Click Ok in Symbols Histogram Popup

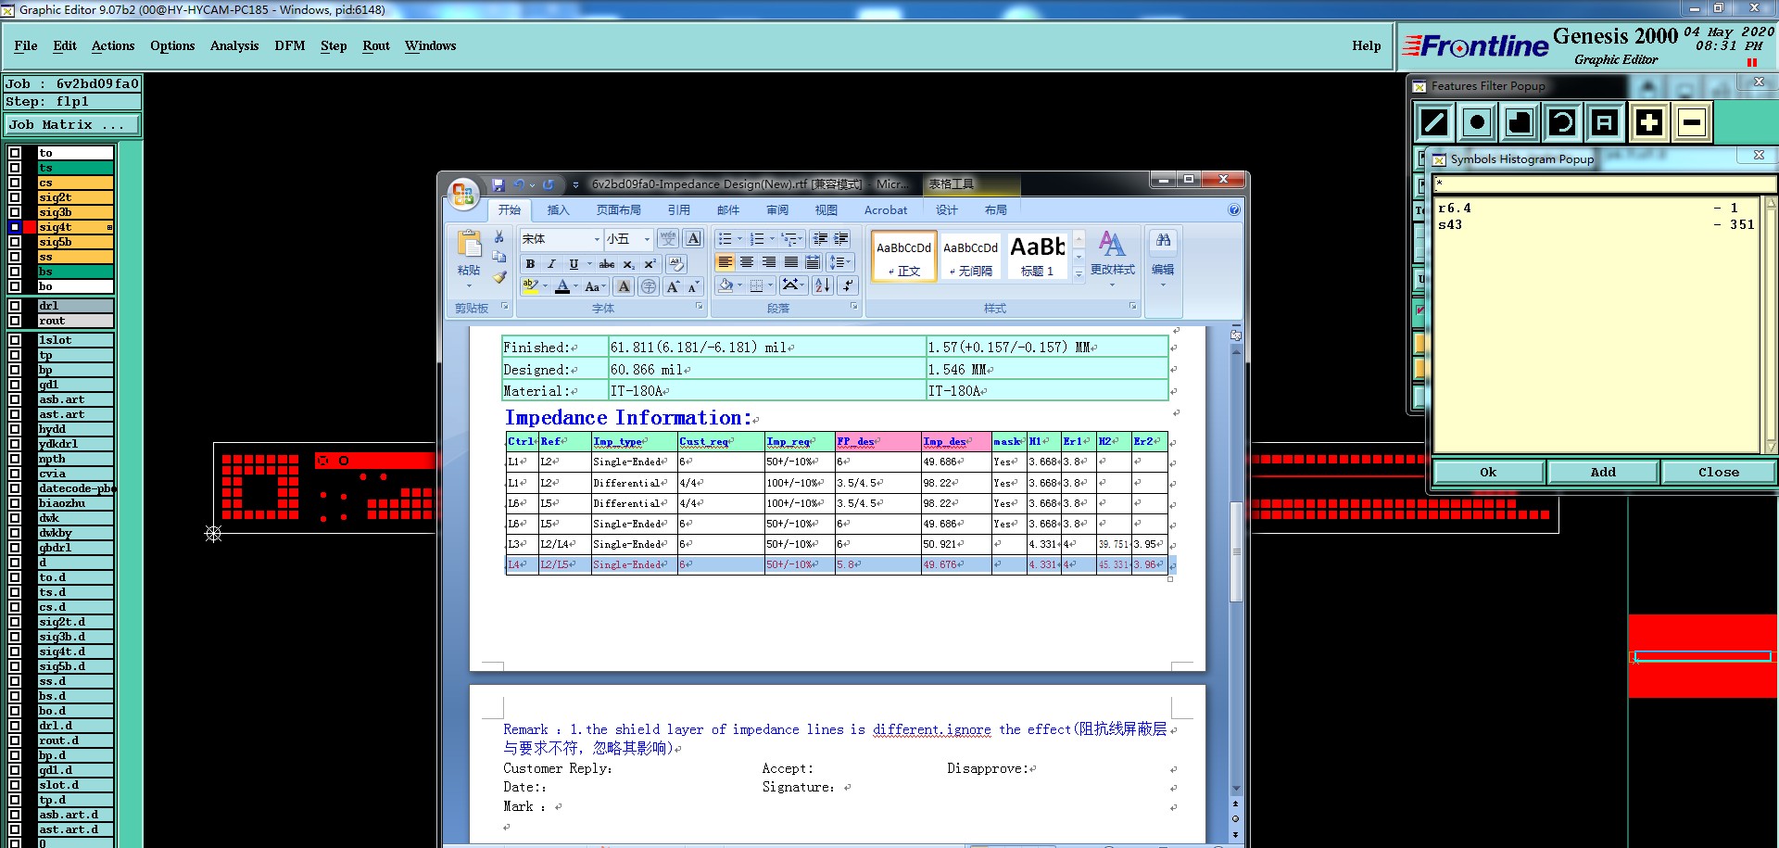[x=1489, y=473]
